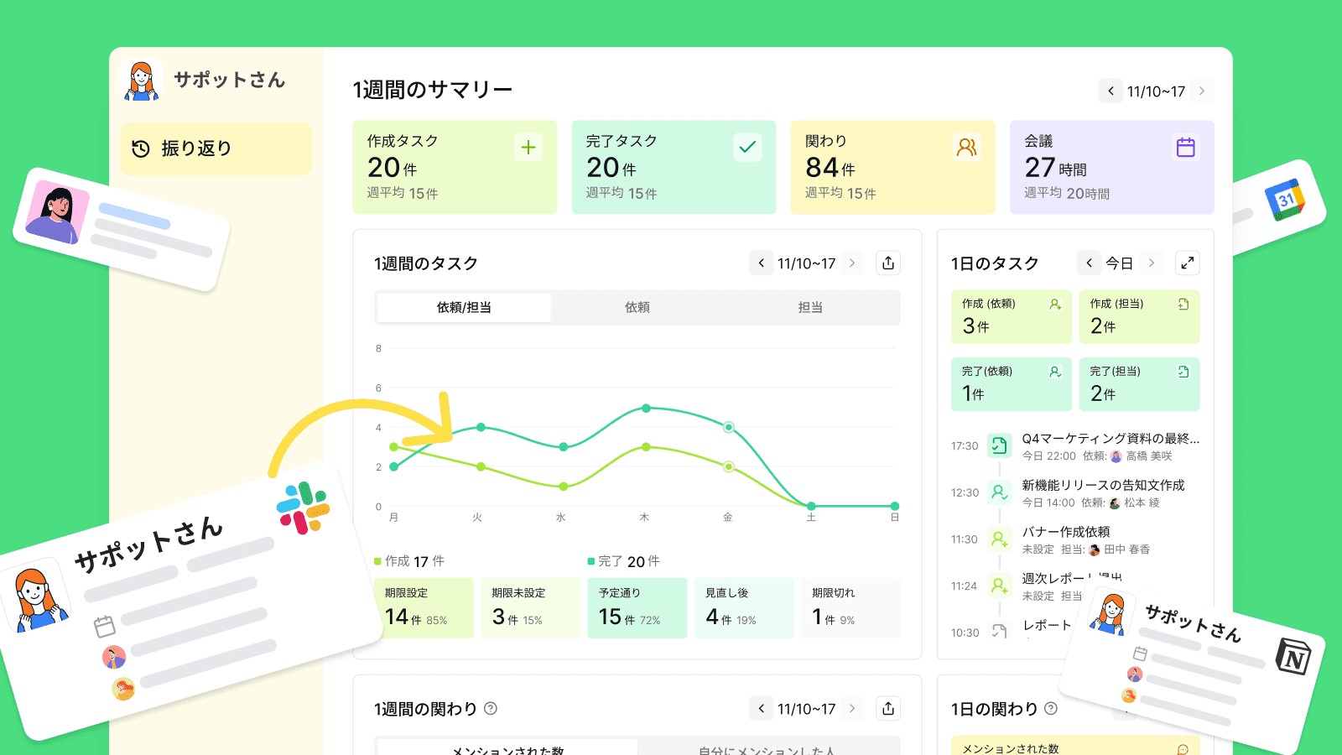This screenshot has width=1342, height=755.
Task: Click person icon on 作成 (依頼) card
Action: click(1055, 304)
